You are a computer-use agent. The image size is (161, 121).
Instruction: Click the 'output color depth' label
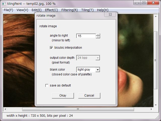62,58
